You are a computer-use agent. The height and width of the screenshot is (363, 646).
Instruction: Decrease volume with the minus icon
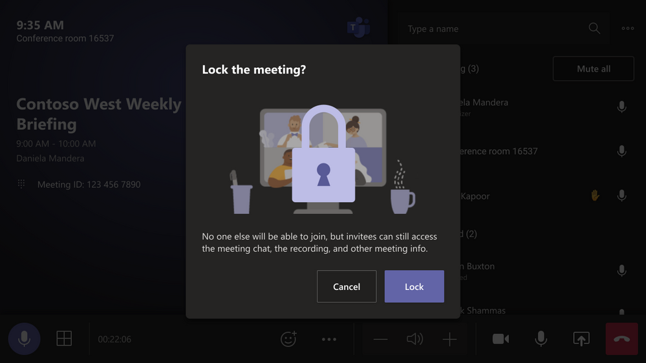tap(380, 339)
